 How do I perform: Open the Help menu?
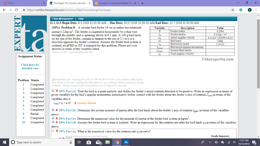(x=81, y=19)
